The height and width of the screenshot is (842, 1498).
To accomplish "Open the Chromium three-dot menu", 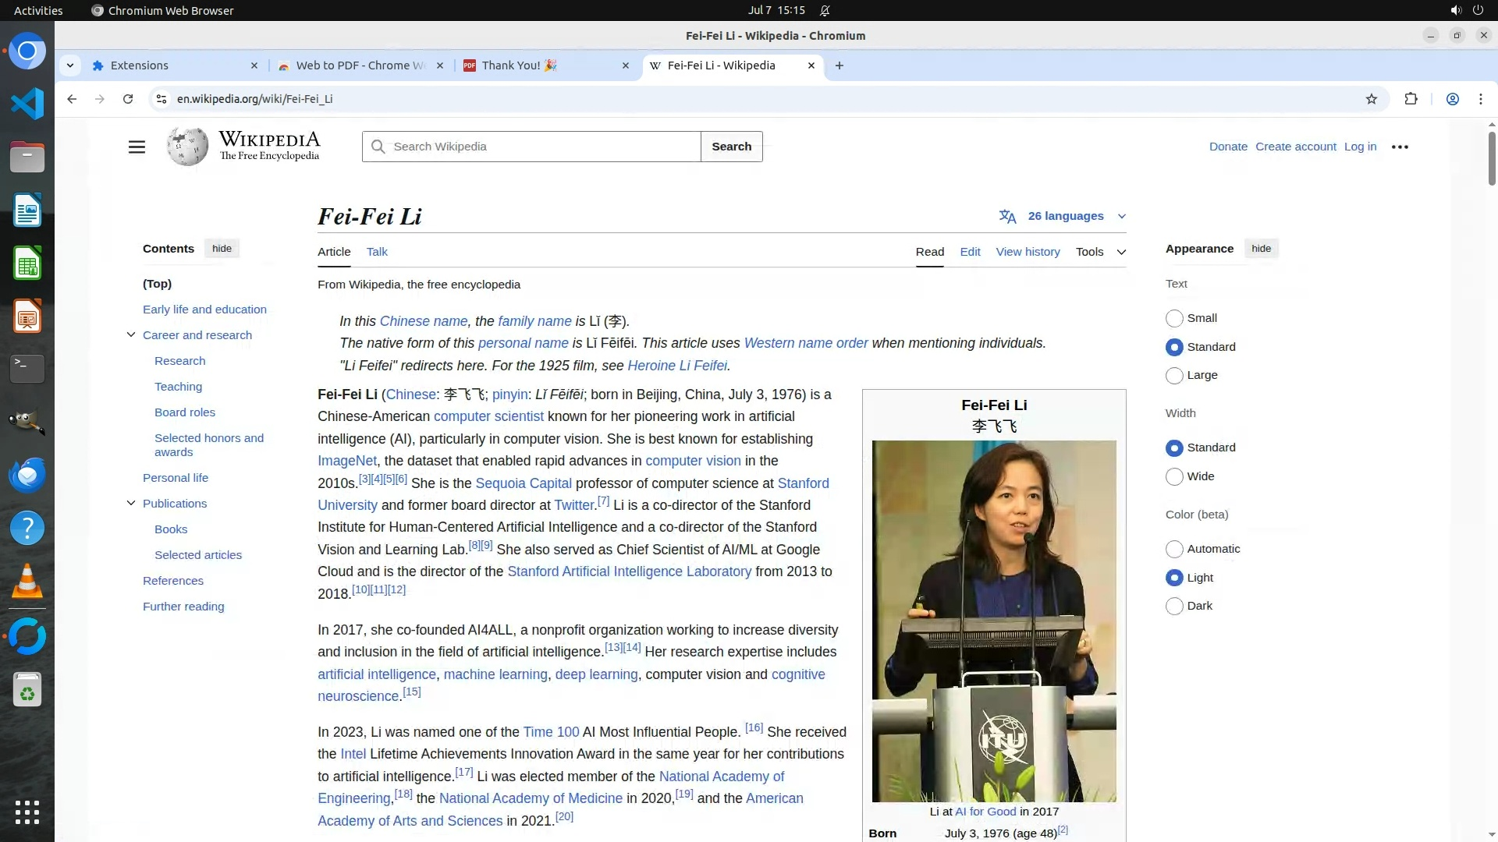I will coord(1480,99).
